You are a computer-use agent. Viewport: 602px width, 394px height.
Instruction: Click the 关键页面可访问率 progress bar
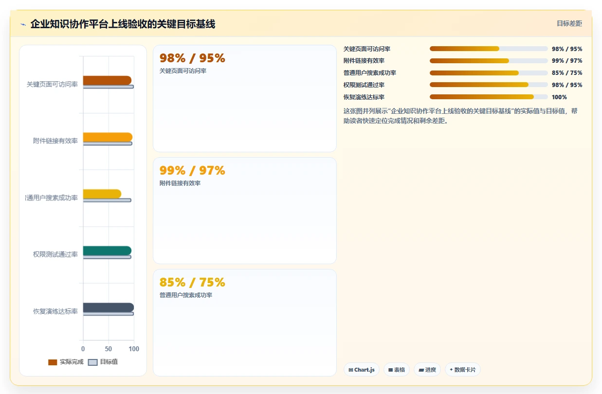[x=489, y=49]
